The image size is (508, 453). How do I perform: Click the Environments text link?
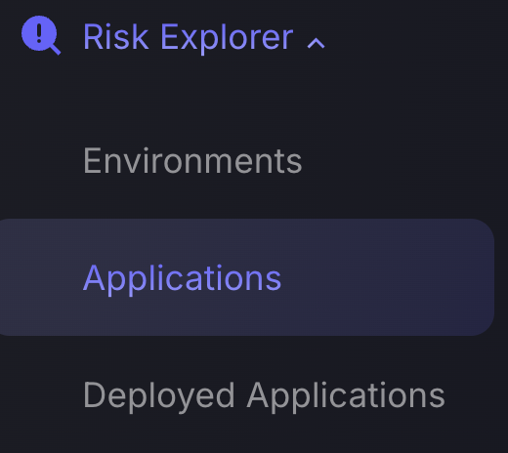pos(192,161)
